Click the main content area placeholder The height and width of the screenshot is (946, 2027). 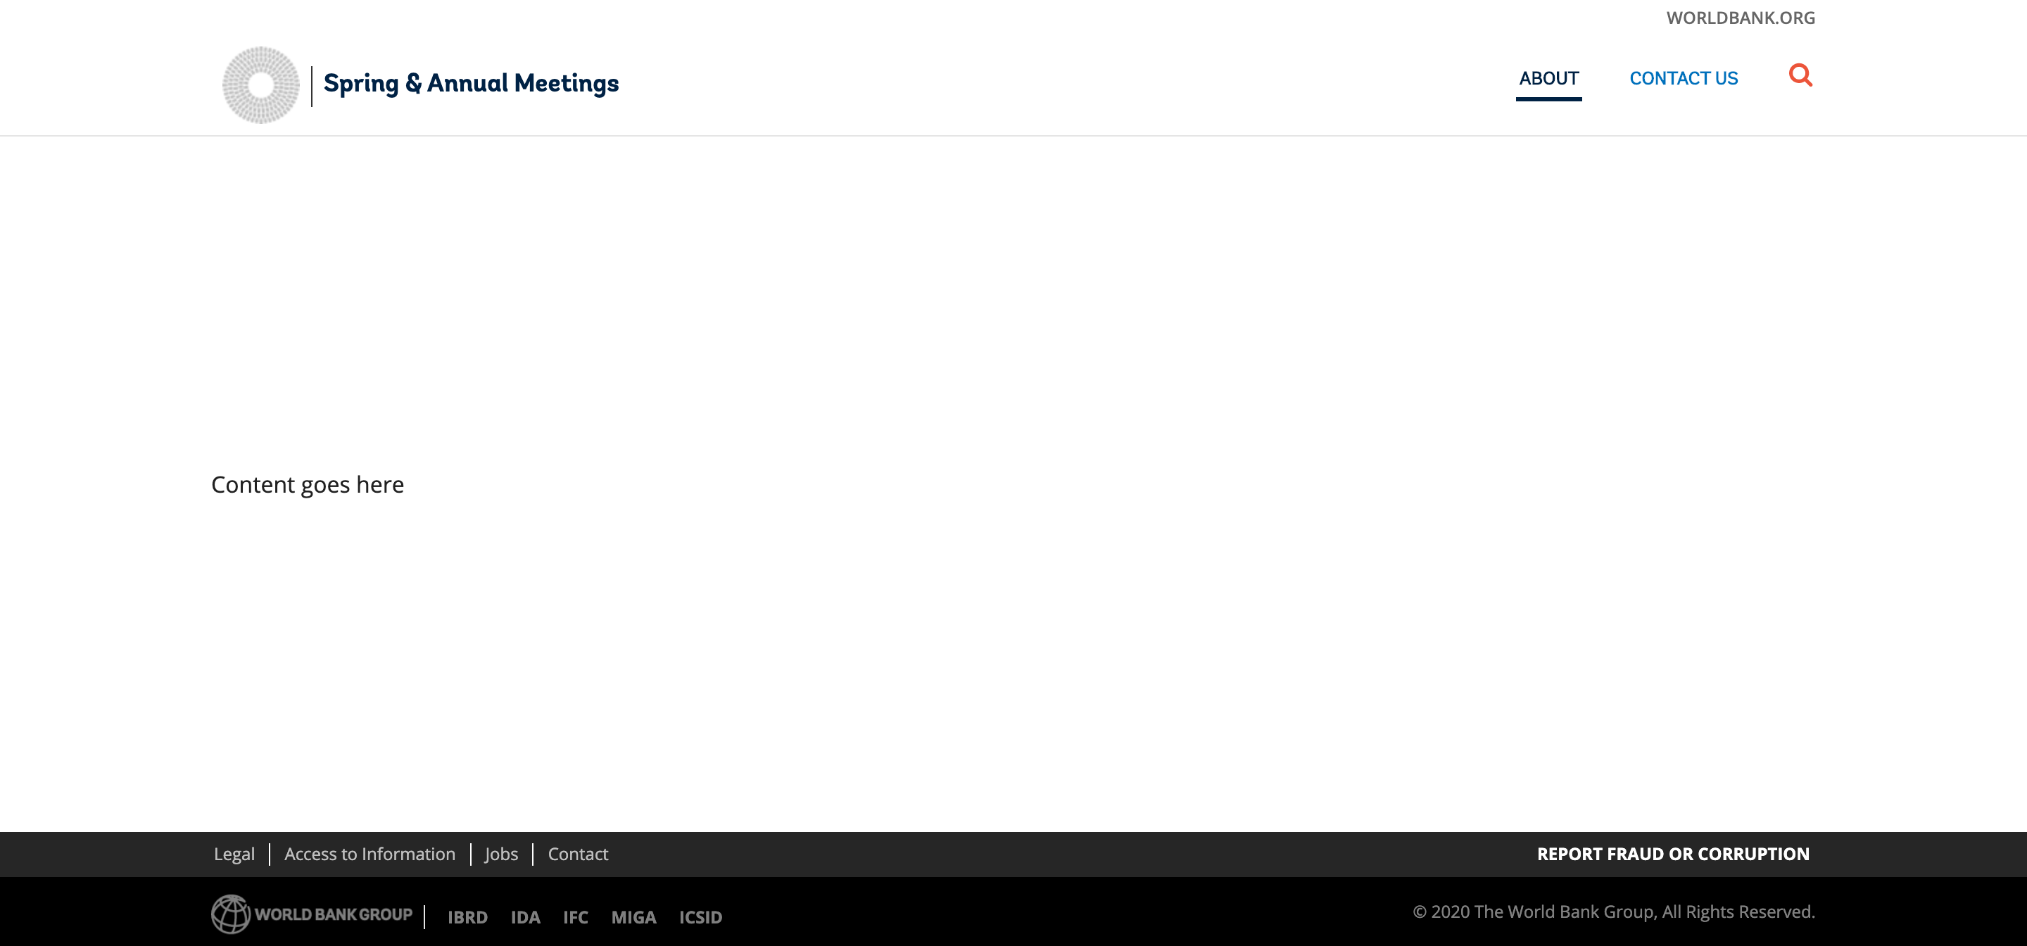click(x=306, y=485)
